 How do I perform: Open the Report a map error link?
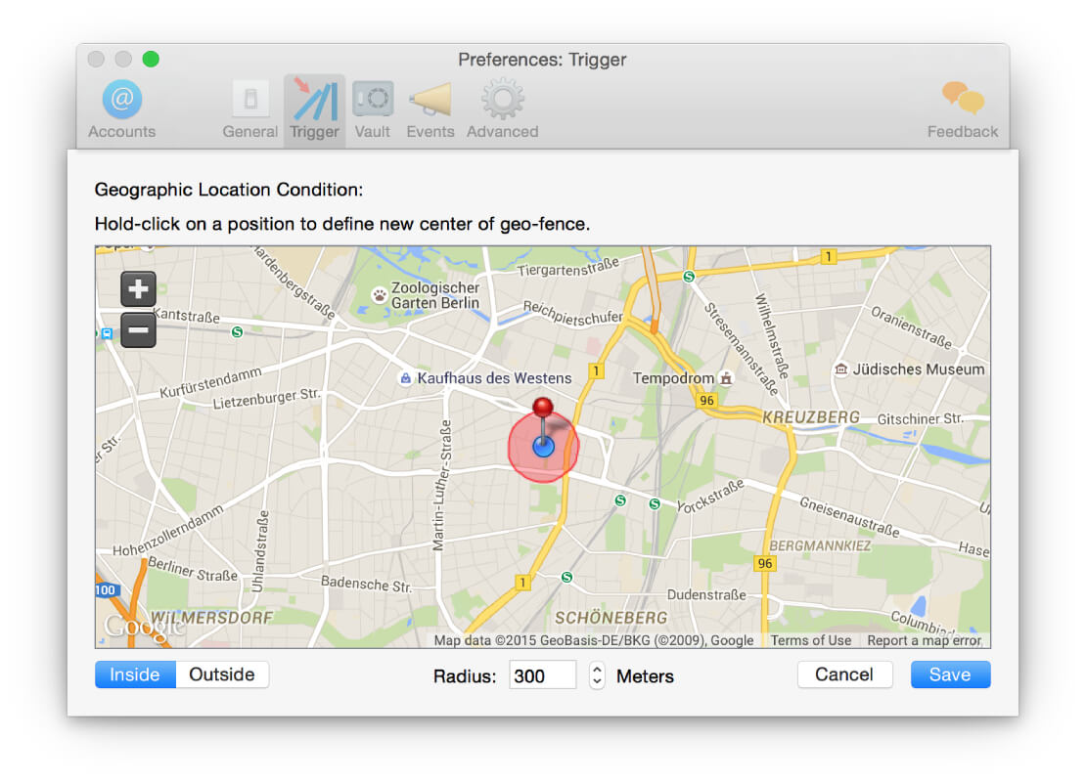pos(924,641)
